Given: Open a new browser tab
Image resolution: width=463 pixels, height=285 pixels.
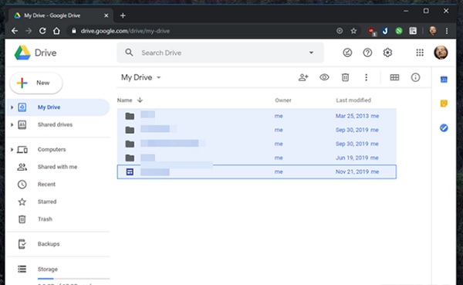Looking at the screenshot, I should click(123, 15).
